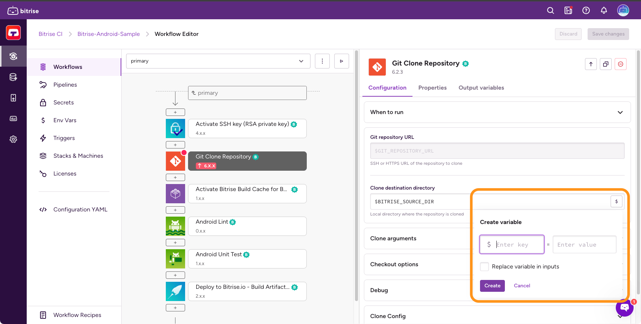Open Secrets in the left sidebar

coord(63,103)
